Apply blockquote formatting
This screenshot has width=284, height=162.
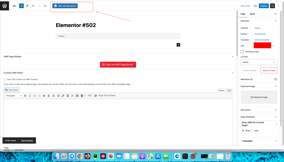(x=44, y=96)
